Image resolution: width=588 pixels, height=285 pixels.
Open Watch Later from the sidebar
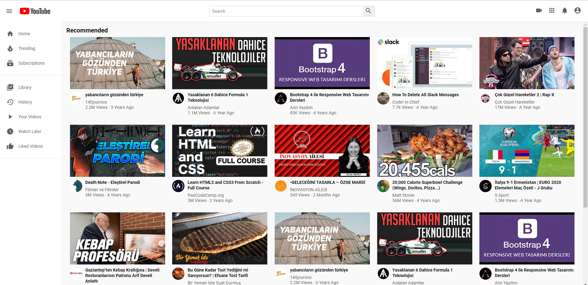(10, 131)
